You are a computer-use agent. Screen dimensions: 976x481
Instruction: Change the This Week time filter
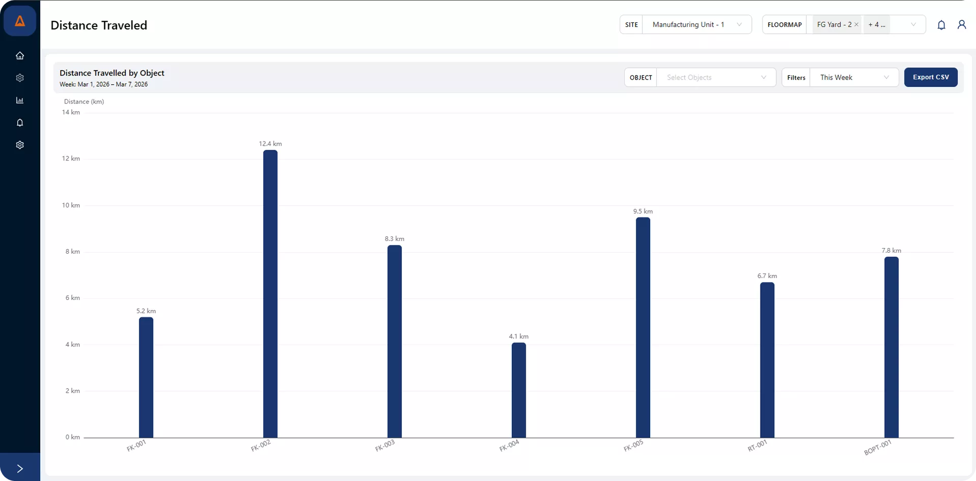(854, 77)
